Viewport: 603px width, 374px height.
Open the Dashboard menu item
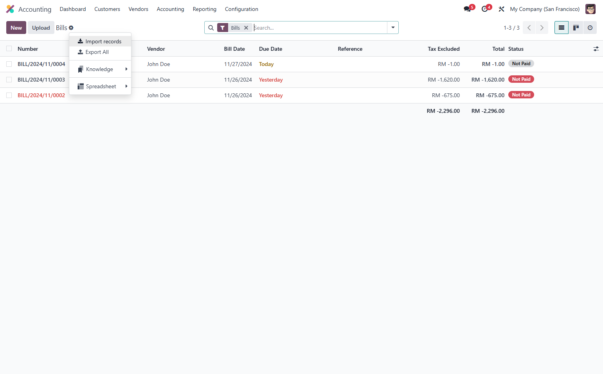pyautogui.click(x=73, y=9)
